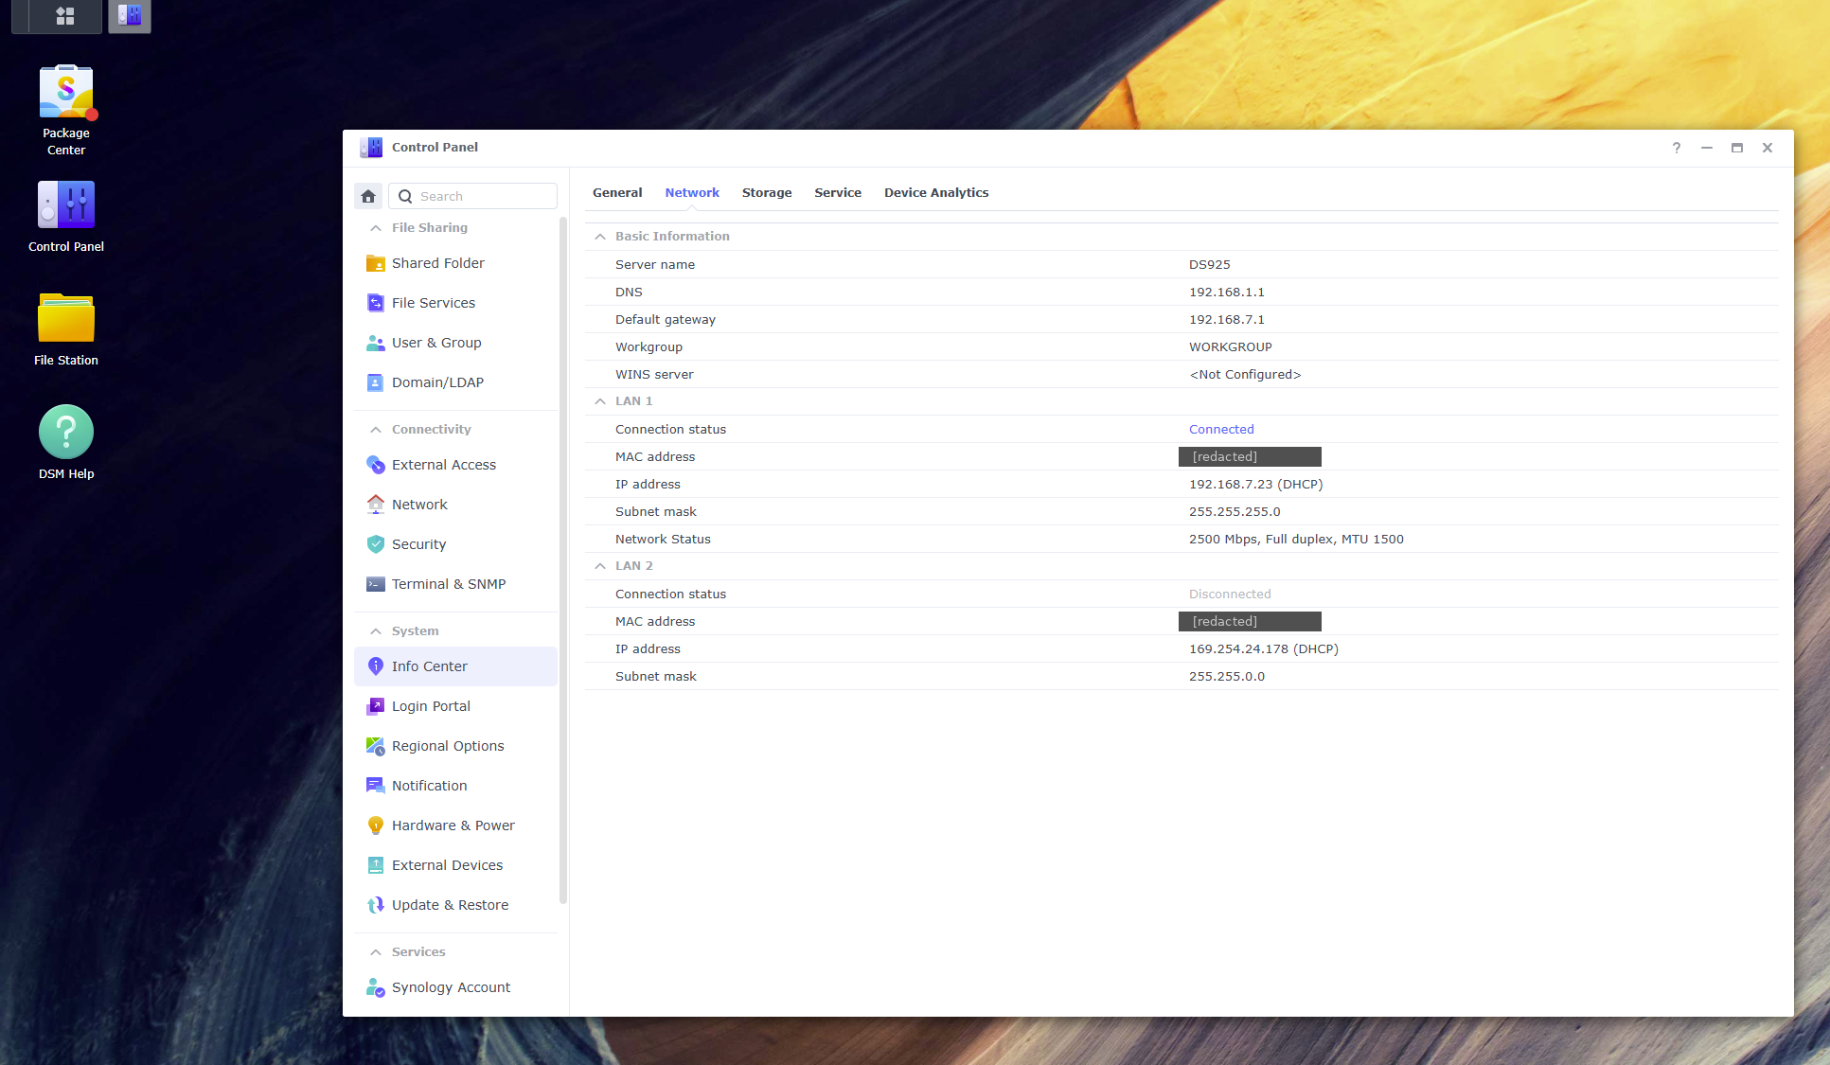Click the Connected status link for LAN 1
The height and width of the screenshot is (1065, 1830).
[1221, 429]
